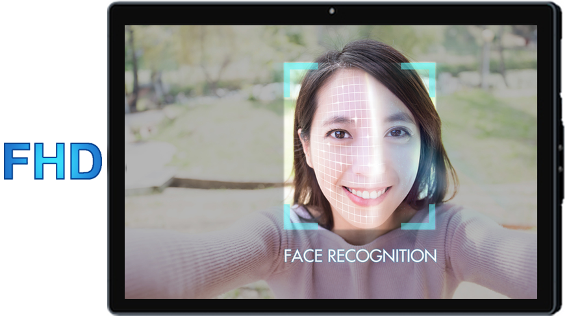569x317 pixels.
Task: Click the face detection frame on screen
Action: (359, 146)
